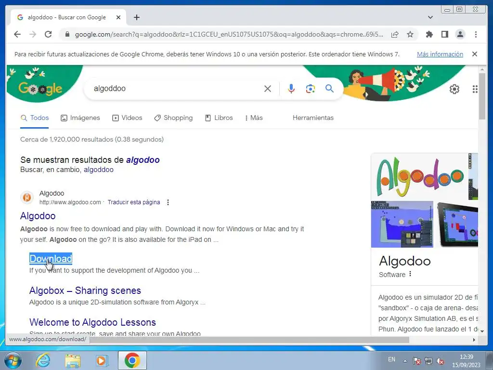
Task: Share this page via address bar icon
Action: click(395, 34)
